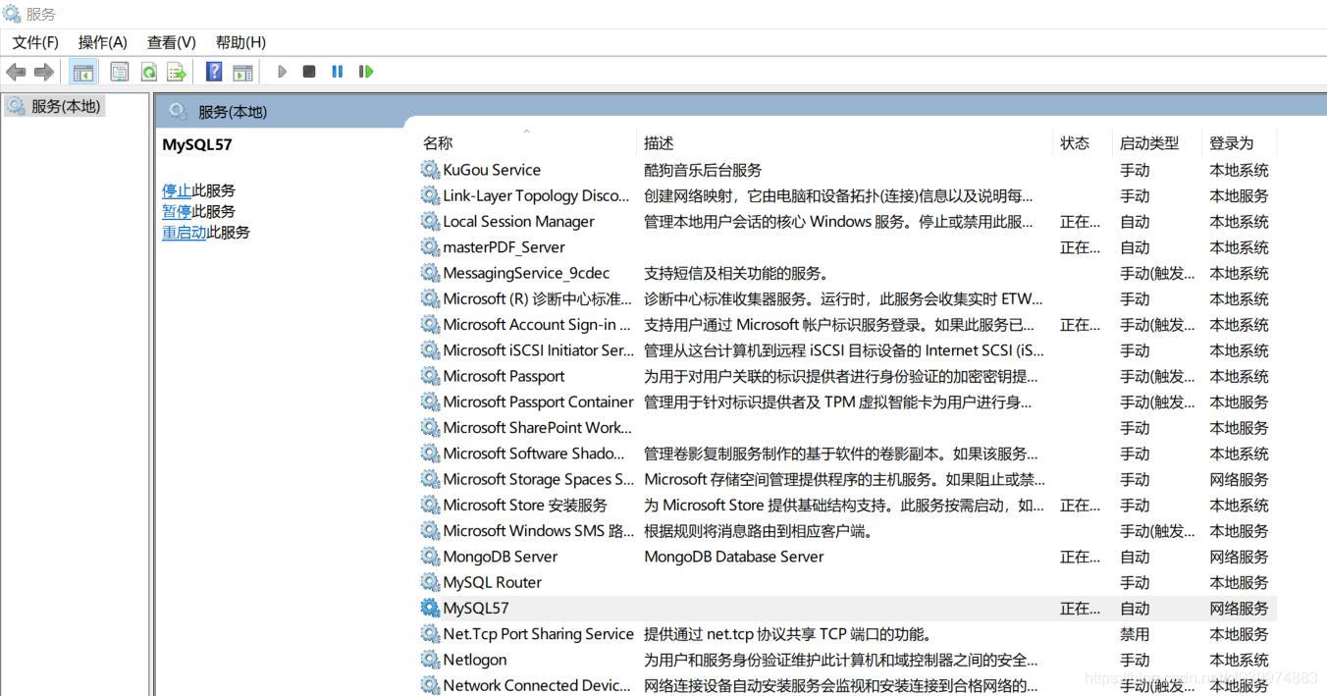Click the gear icon of Local Session Manager

pos(430,222)
